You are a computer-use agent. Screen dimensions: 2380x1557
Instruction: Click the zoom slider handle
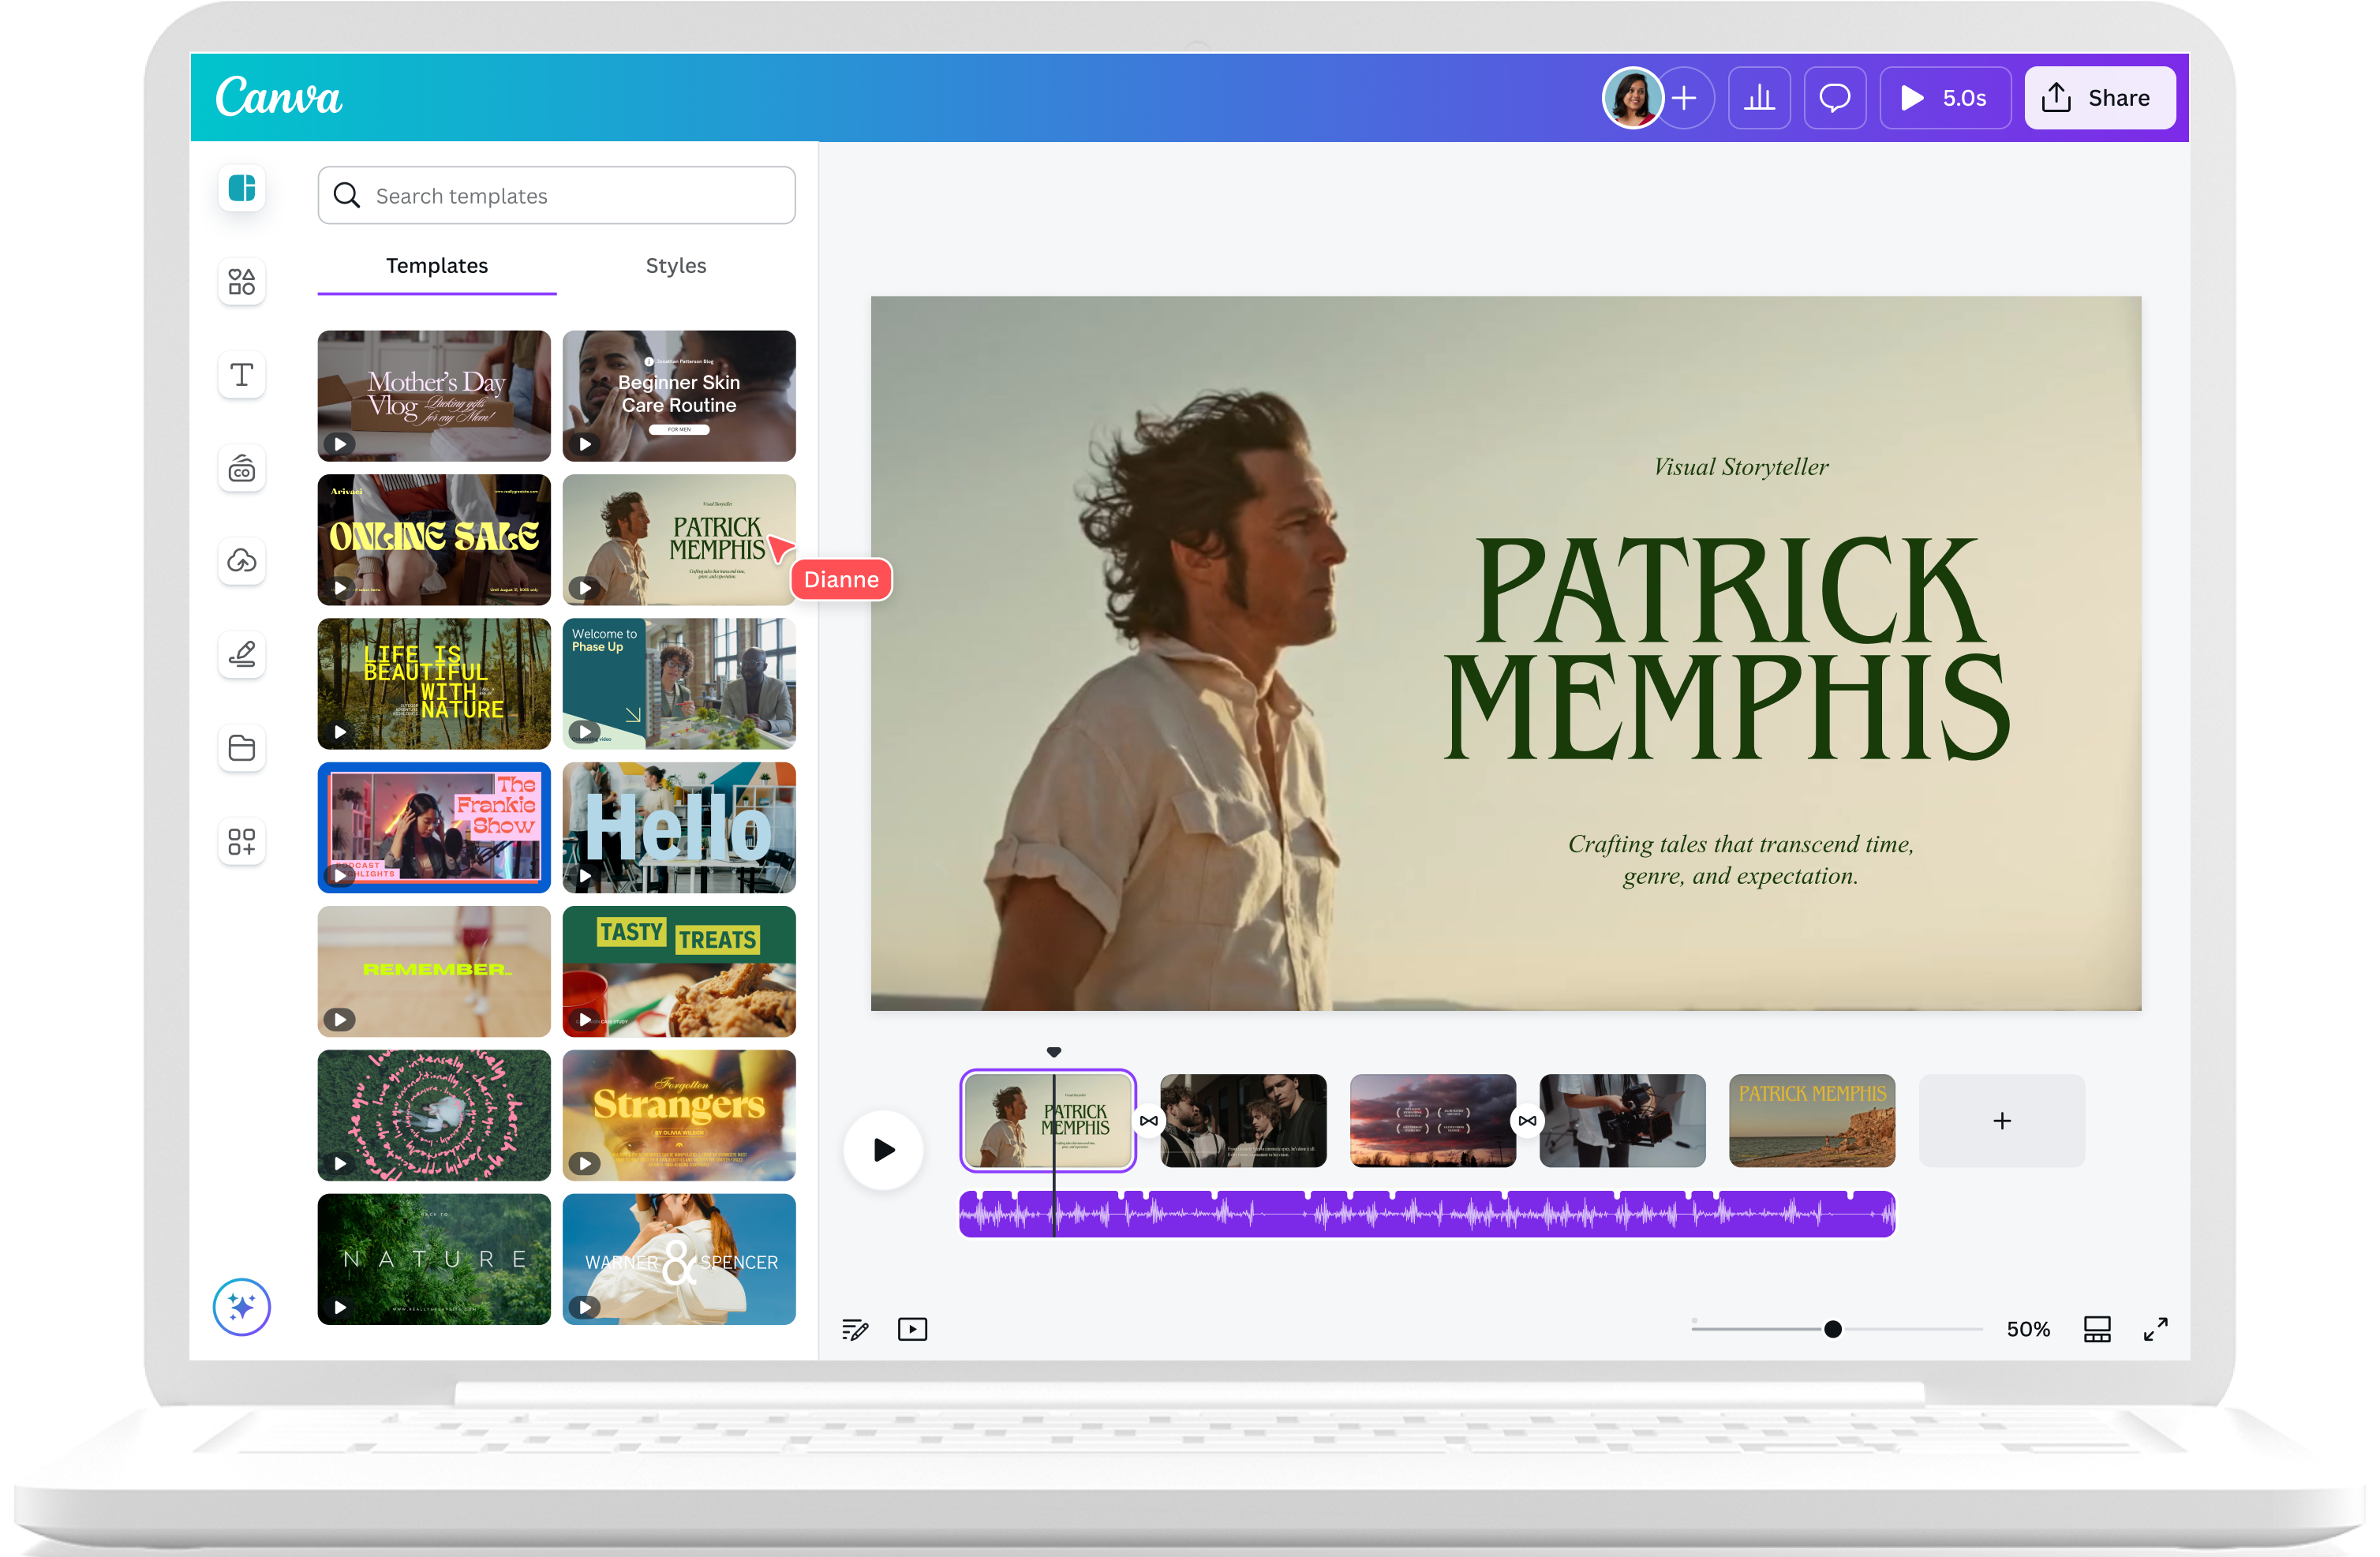pos(1832,1329)
